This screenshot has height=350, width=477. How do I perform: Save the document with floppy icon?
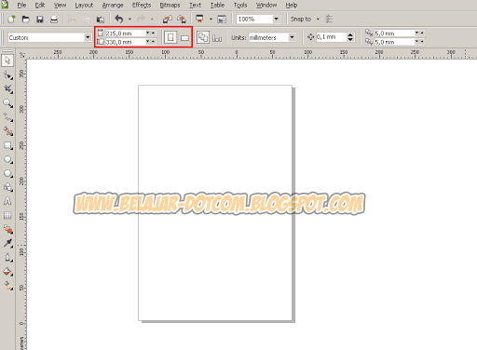[x=40, y=20]
